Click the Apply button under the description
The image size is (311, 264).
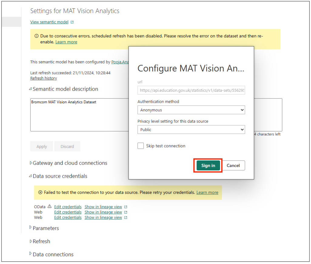42,146
